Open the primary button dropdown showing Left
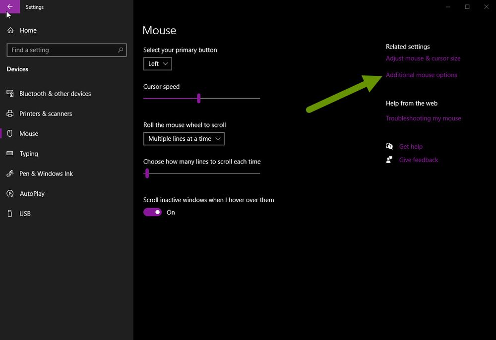This screenshot has width=496, height=340. (157, 63)
